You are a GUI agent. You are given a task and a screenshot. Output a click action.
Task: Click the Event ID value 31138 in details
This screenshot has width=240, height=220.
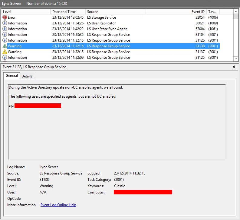[x=44, y=180]
